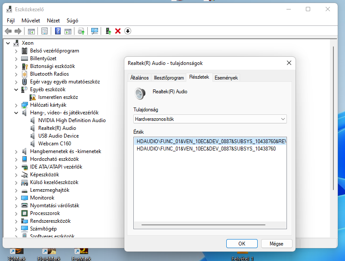Click the warning icon of Ismeretlen eszköz
Viewport: 345px width, 261px height.
click(x=33, y=97)
